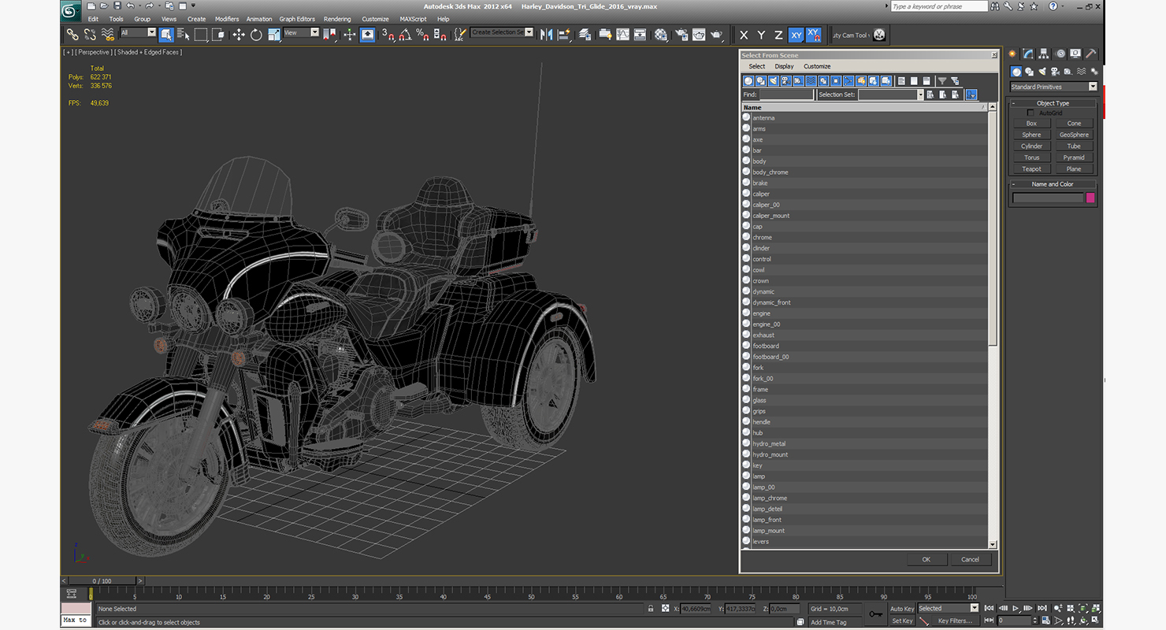Open Select by Name tool
Viewport: 1166px width, 630px height.
(184, 35)
